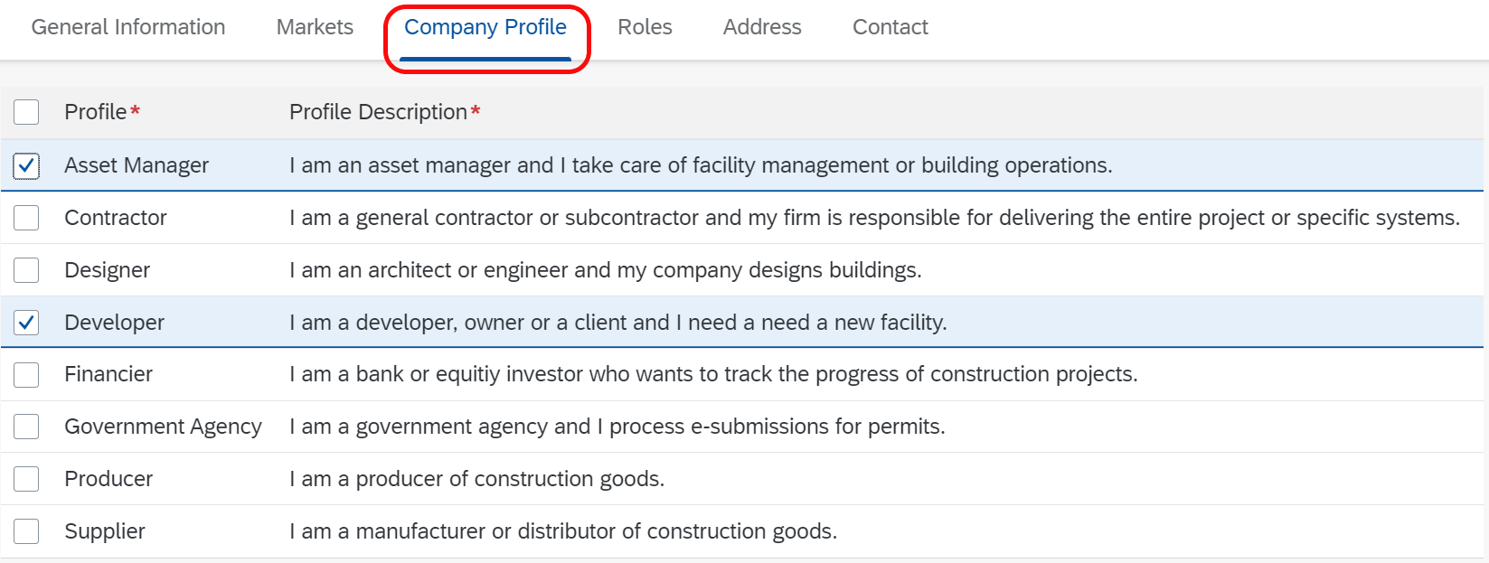Select the Government Agency checkbox
Screen dimensions: 1489x563
pos(26,427)
